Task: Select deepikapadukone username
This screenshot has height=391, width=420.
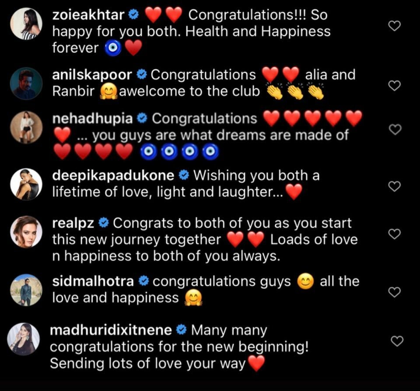Action: (113, 176)
